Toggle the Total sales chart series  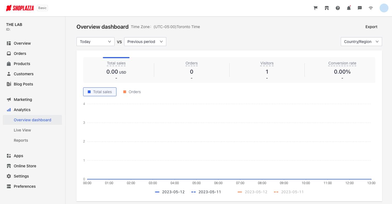(100, 92)
